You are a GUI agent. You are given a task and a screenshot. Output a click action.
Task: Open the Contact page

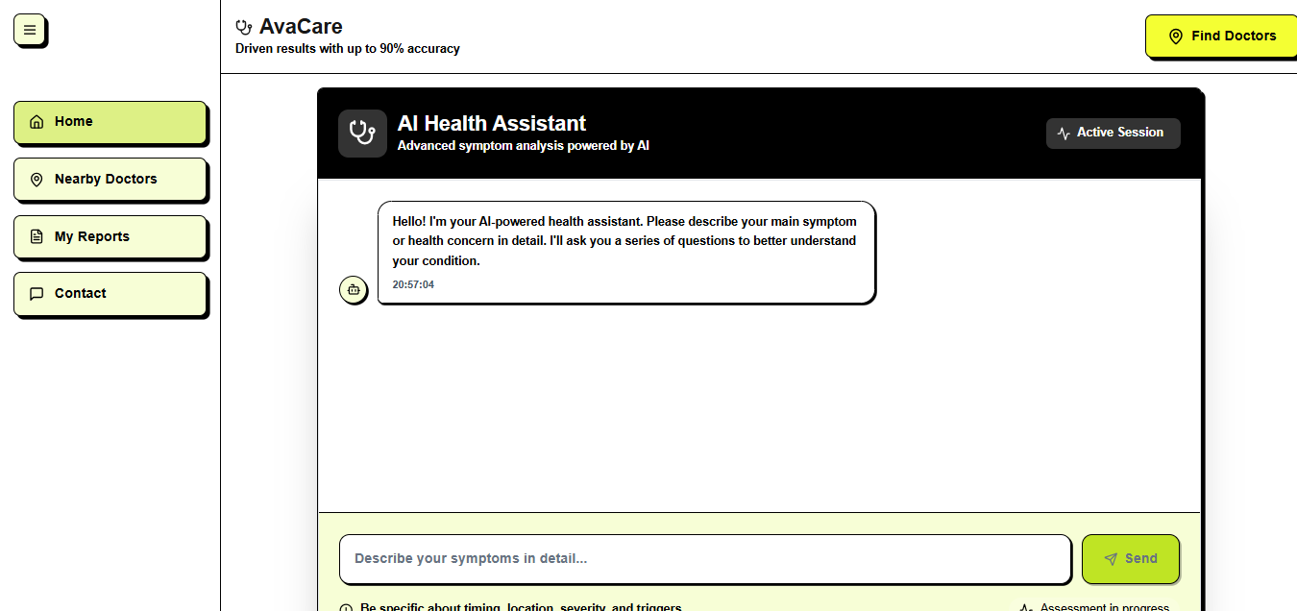coord(110,294)
